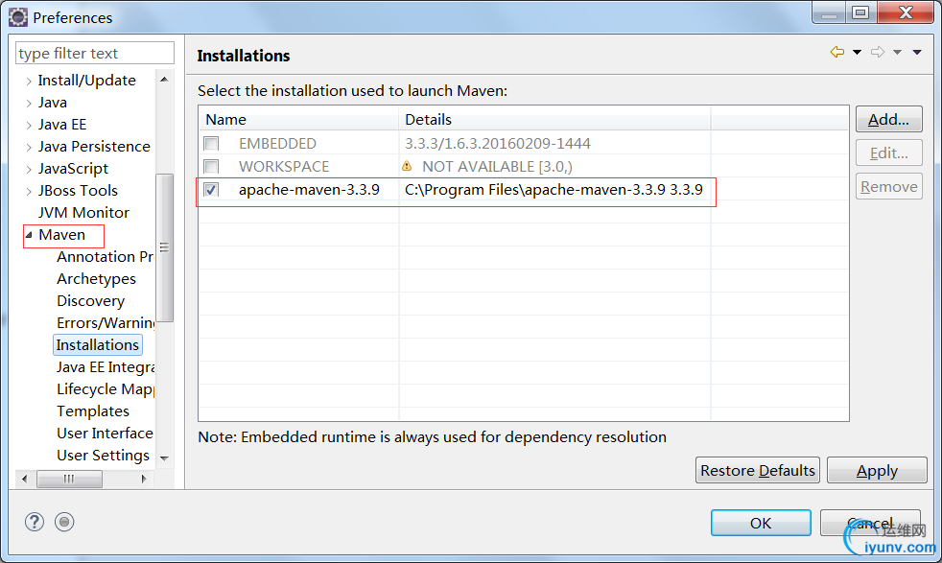This screenshot has height=563, width=942.
Task: Expand the Java Persistence tree node
Action: click(29, 147)
